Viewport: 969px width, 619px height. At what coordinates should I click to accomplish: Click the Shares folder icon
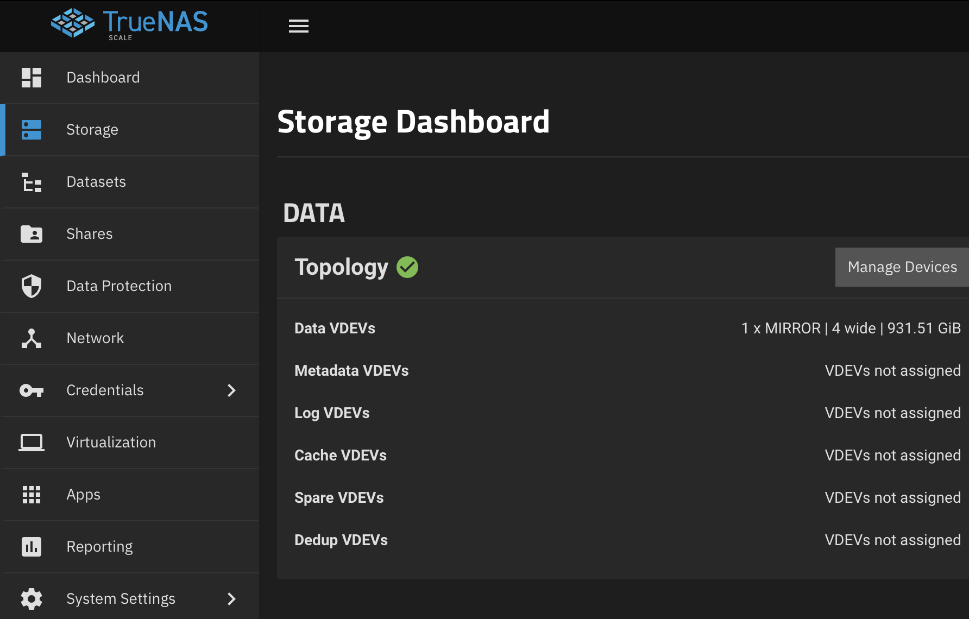pyautogui.click(x=32, y=234)
